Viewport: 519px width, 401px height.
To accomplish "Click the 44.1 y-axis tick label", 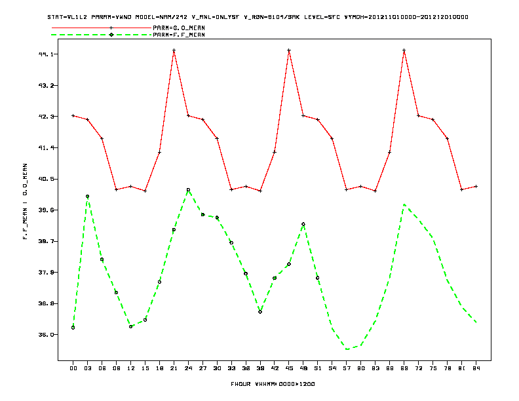I will coord(46,54).
